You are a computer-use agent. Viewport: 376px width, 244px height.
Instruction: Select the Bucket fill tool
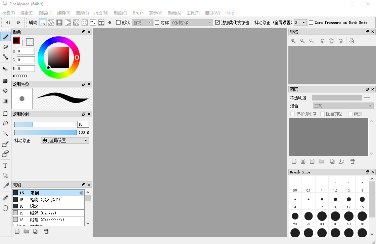[x=5, y=91]
